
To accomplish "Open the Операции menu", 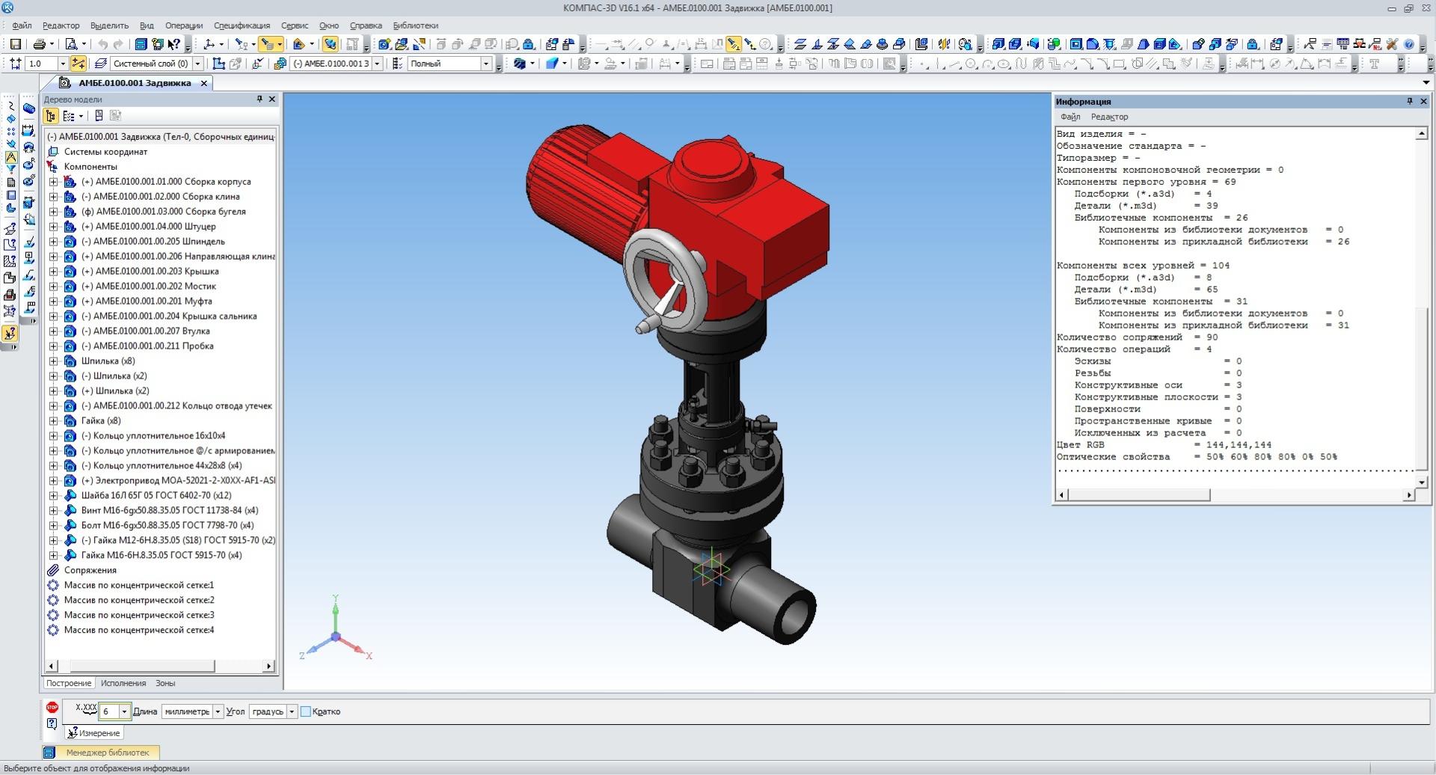I will (x=183, y=25).
